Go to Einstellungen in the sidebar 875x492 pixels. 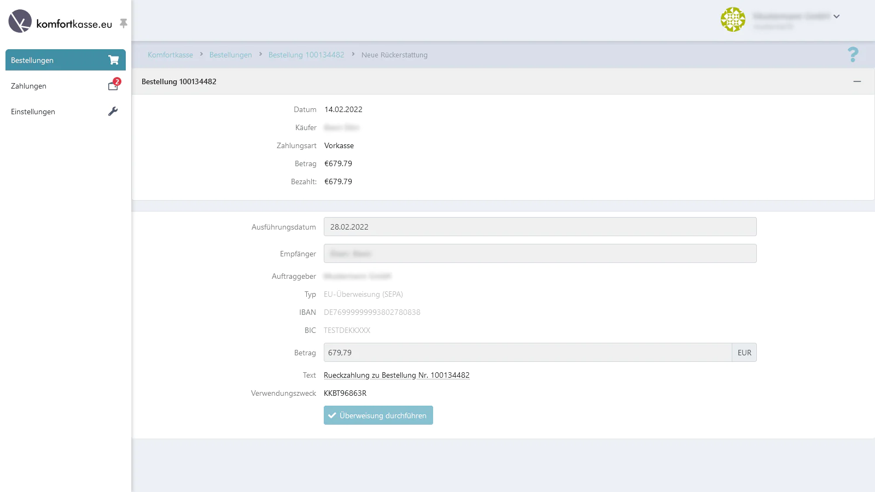click(33, 112)
